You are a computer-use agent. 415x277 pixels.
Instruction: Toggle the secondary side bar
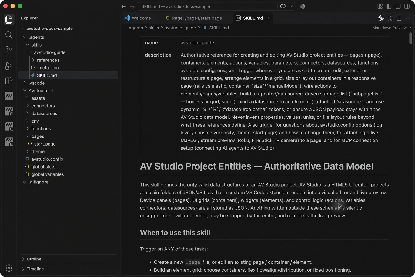point(407,6)
